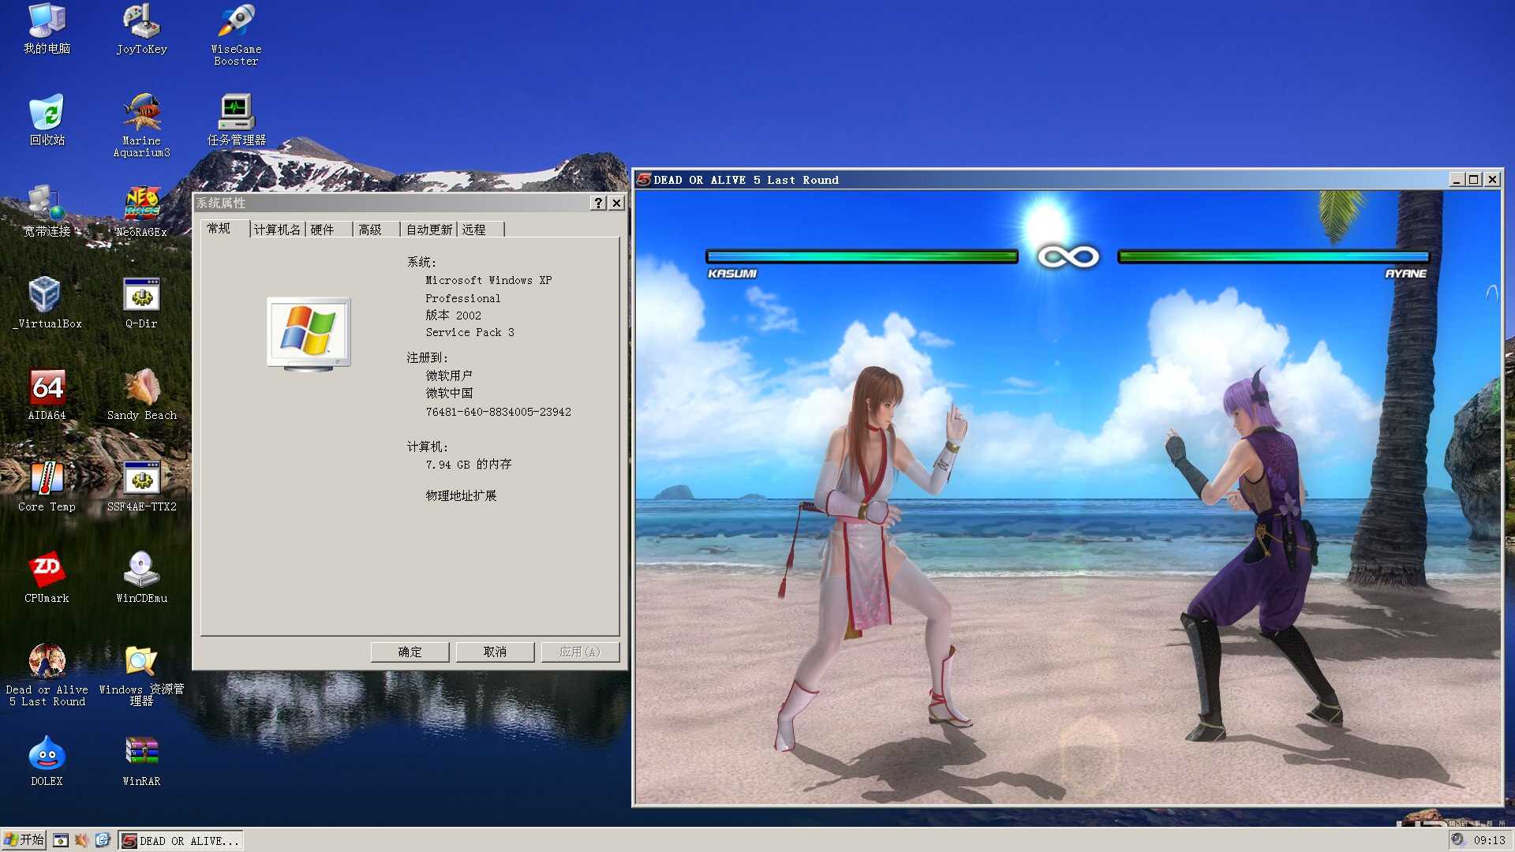Click the AYANE player name label
The image size is (1515, 852).
click(x=1405, y=274)
